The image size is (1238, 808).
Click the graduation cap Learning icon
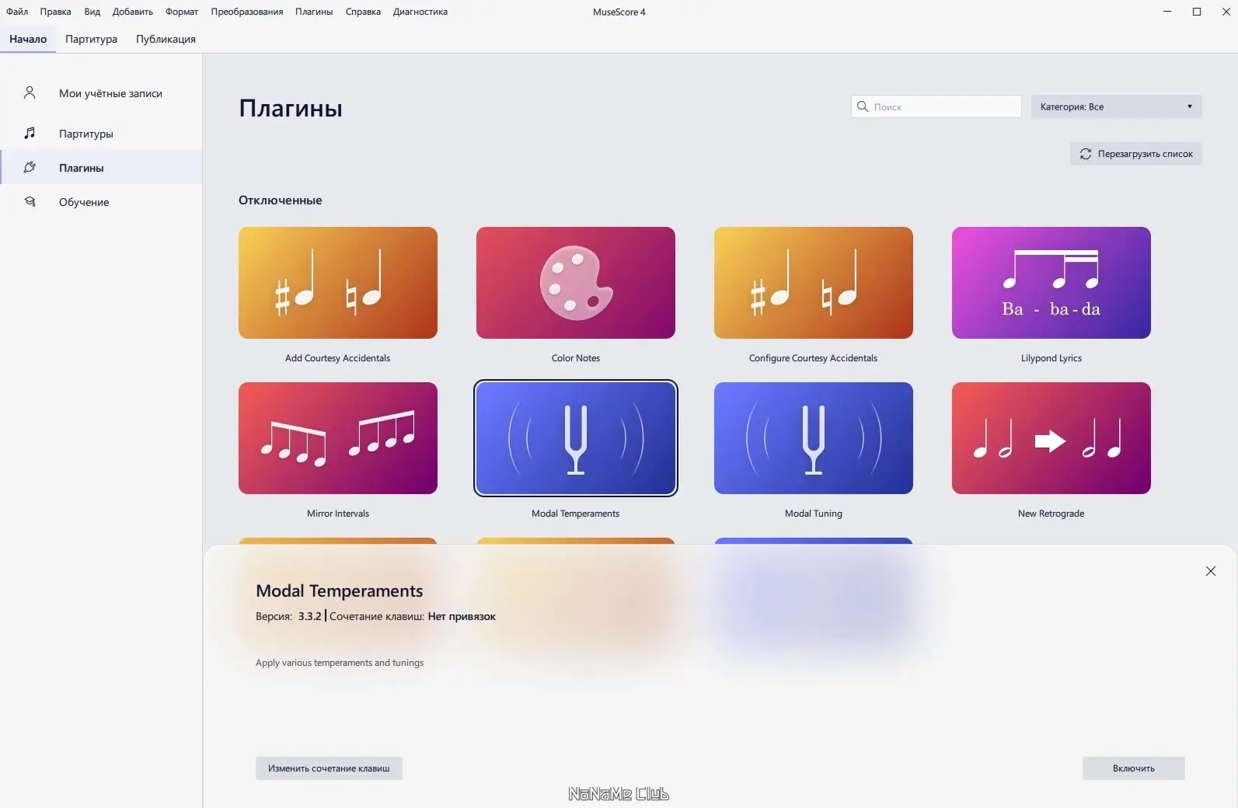(x=30, y=201)
